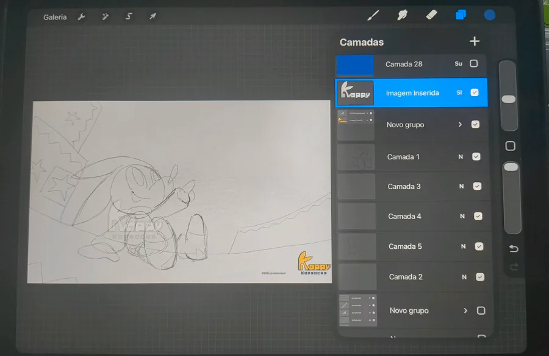Show the bottom Novo grupo
Screen dimensions: 549x356
tap(481, 310)
